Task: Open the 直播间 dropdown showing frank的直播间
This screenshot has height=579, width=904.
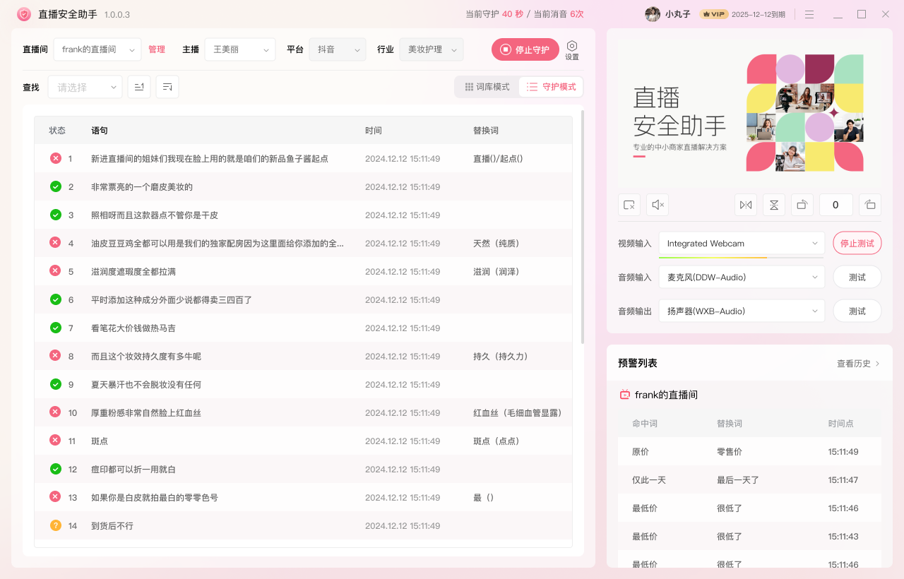Action: pyautogui.click(x=97, y=49)
